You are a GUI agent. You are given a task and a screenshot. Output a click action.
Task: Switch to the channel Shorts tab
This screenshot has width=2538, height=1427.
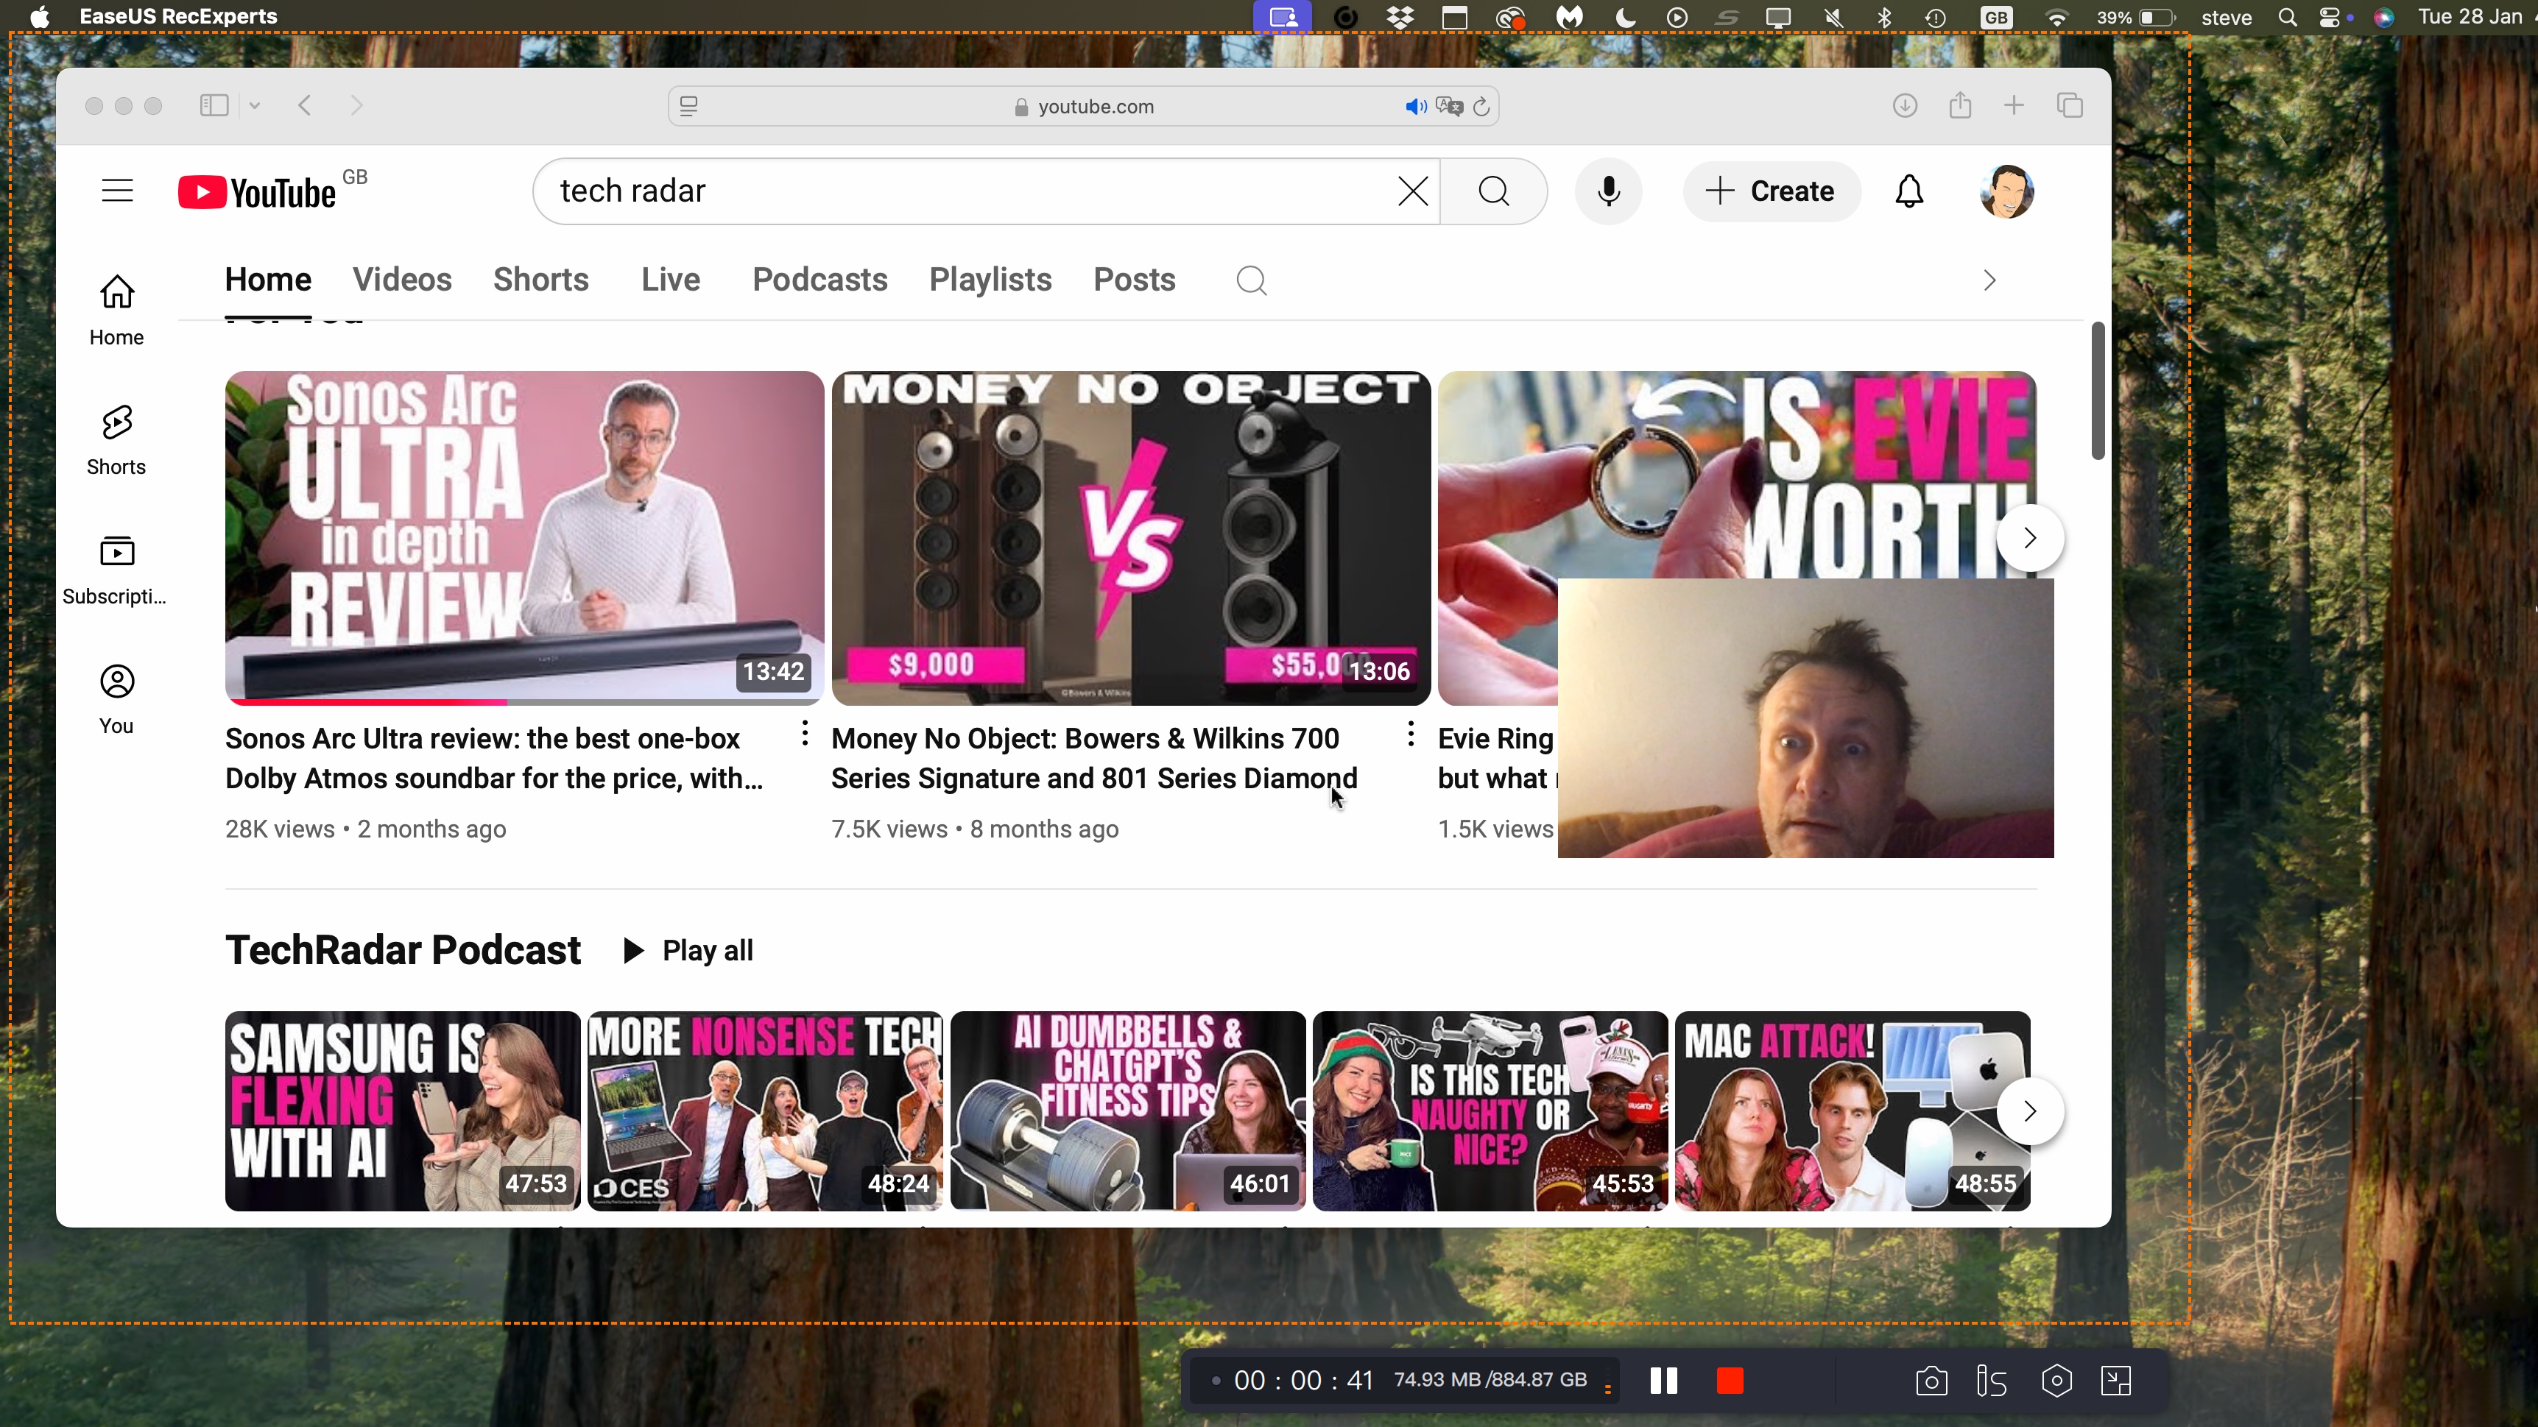coord(541,280)
